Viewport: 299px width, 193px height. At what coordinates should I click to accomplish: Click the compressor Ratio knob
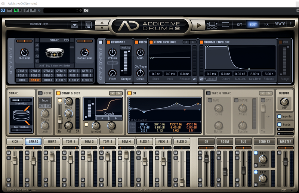click(69, 102)
